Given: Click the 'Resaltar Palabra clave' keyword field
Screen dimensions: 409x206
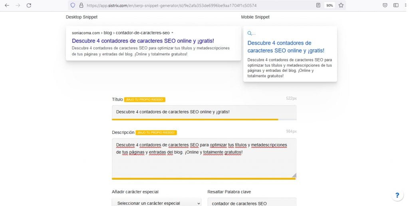Looking at the screenshot, I should coord(252,203).
